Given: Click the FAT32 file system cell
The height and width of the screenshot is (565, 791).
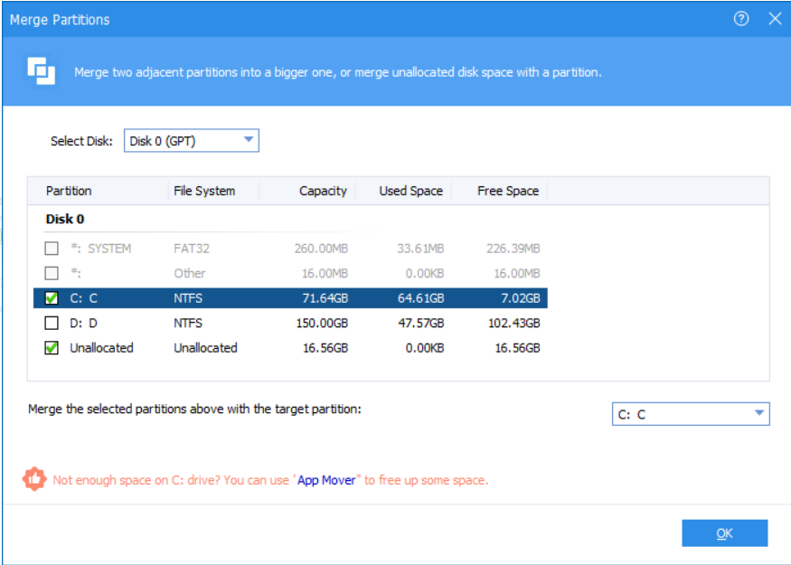Looking at the screenshot, I should tap(191, 249).
